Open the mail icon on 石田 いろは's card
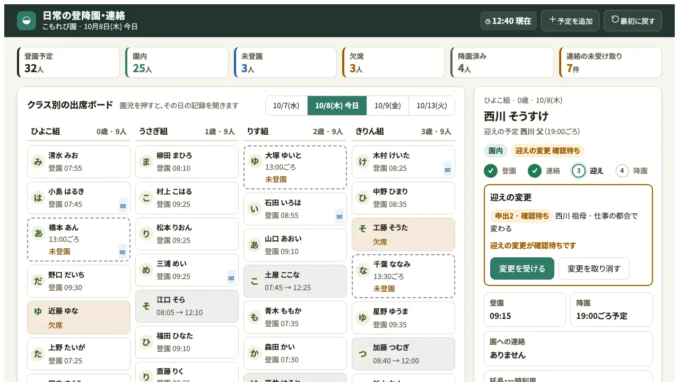Viewport: 679px width, 382px height. [x=339, y=216]
